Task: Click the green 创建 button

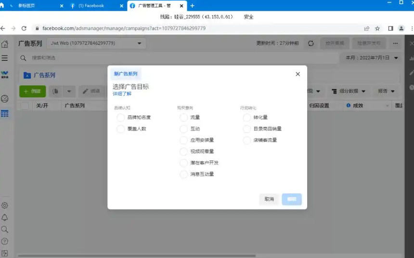Action: 32,91
